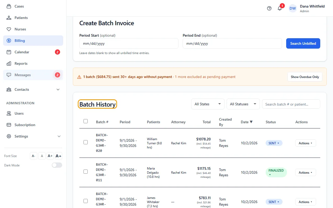Toggle Dark Mode switch

[57, 165]
